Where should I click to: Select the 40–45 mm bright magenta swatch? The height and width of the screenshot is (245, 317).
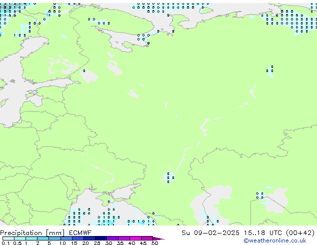point(135,238)
